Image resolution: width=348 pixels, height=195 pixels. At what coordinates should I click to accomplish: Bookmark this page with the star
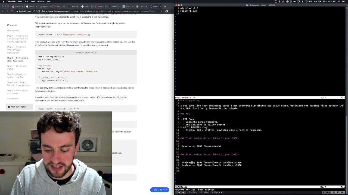(x=161, y=11)
